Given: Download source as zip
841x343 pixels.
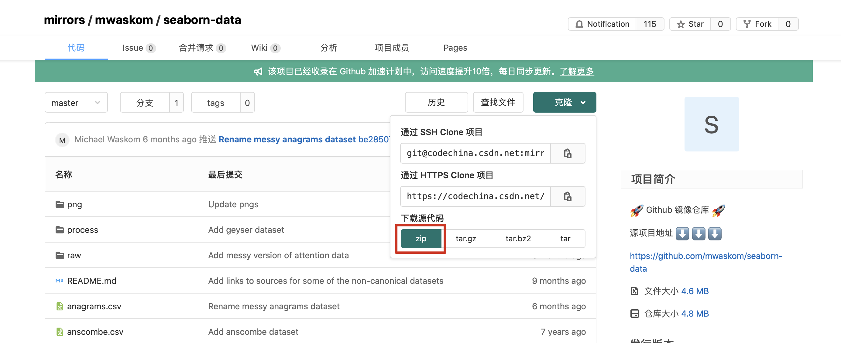Looking at the screenshot, I should (x=421, y=238).
